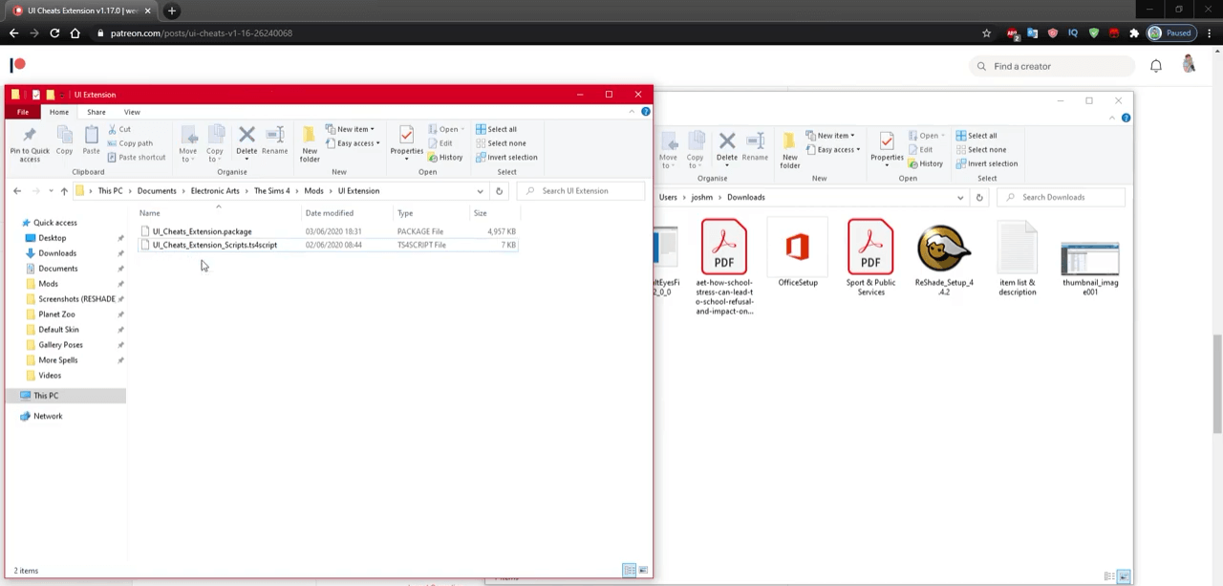Switch to details view in UI Extension status bar
The image size is (1223, 586).
(x=629, y=571)
